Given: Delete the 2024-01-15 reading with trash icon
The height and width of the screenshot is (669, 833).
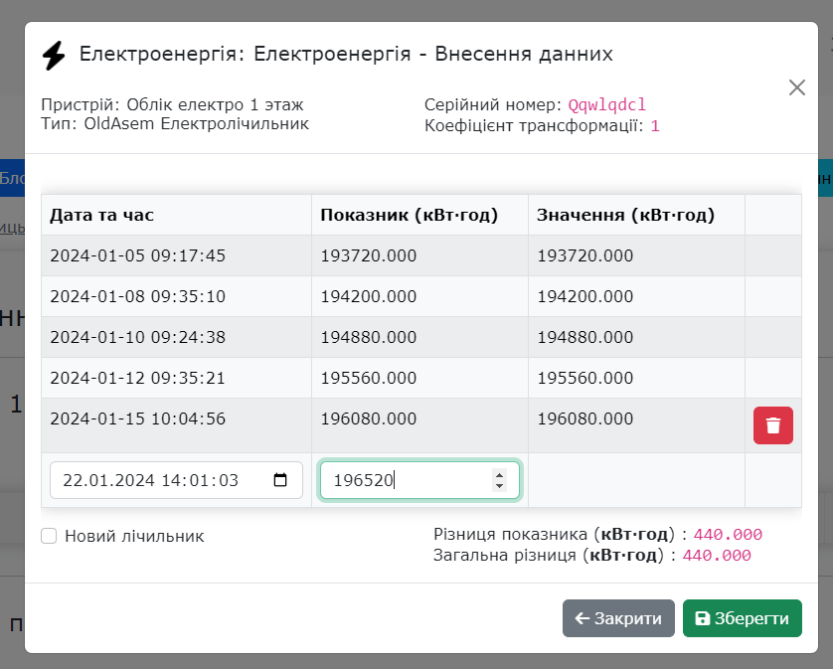Looking at the screenshot, I should (x=772, y=424).
